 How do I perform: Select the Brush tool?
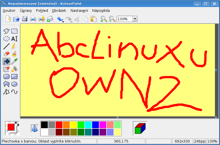14,54
